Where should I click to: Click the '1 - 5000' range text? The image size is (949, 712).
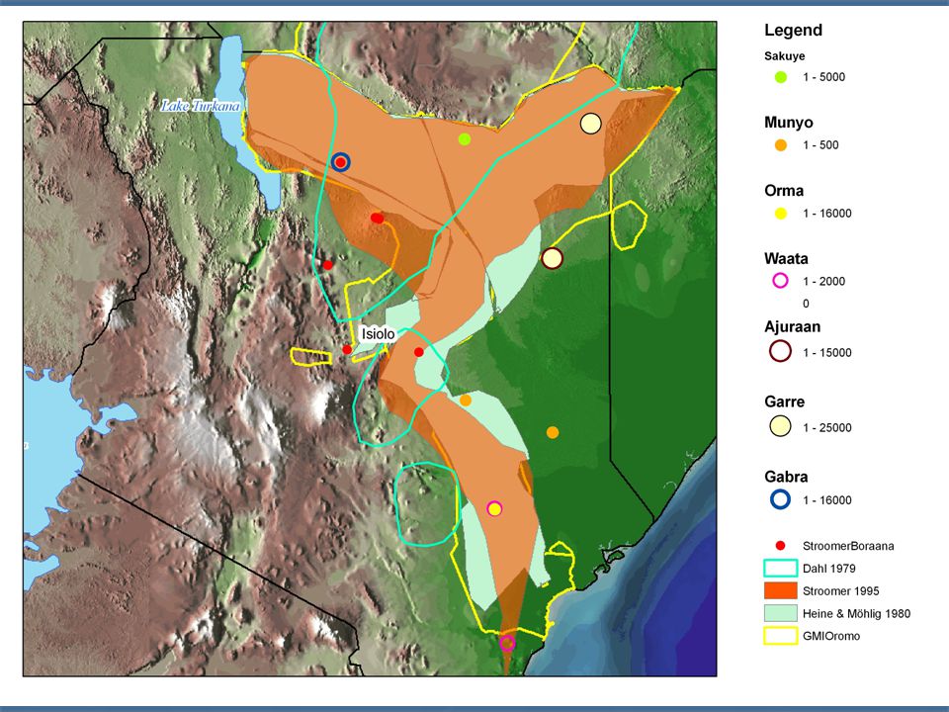coord(823,77)
